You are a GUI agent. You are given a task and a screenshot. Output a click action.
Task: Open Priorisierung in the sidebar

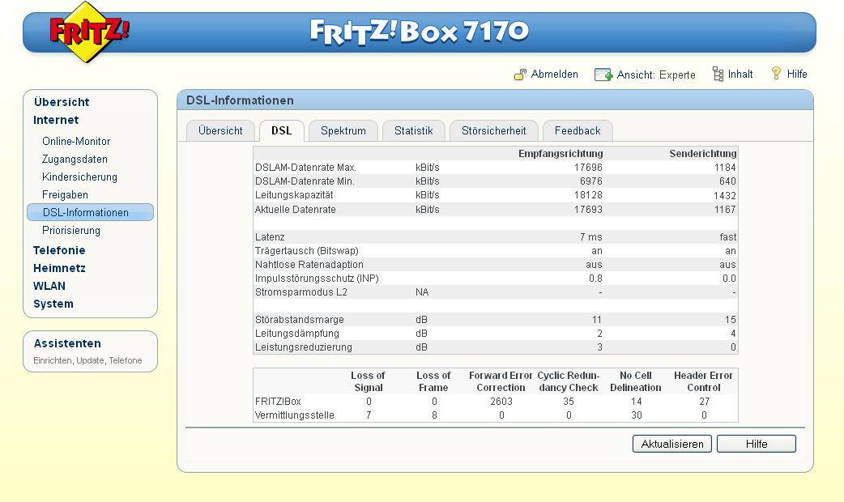(x=71, y=230)
